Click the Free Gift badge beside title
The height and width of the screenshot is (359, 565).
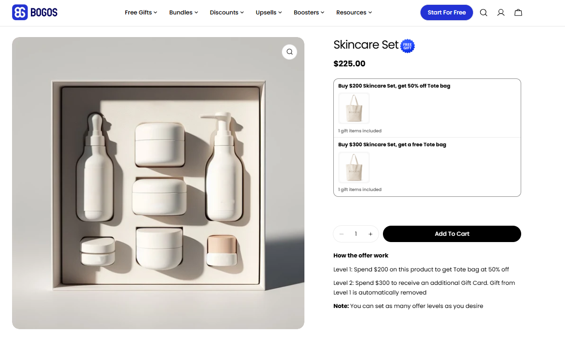pos(407,46)
